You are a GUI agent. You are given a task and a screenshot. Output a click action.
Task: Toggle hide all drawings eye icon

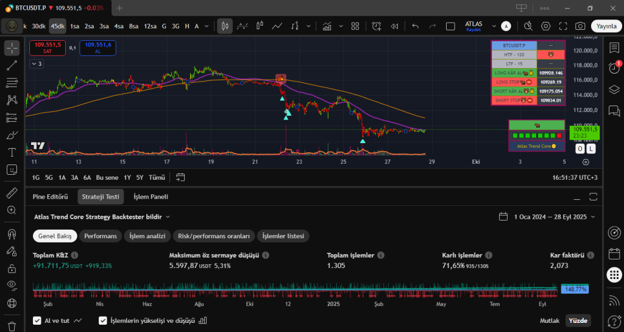pyautogui.click(x=12, y=284)
